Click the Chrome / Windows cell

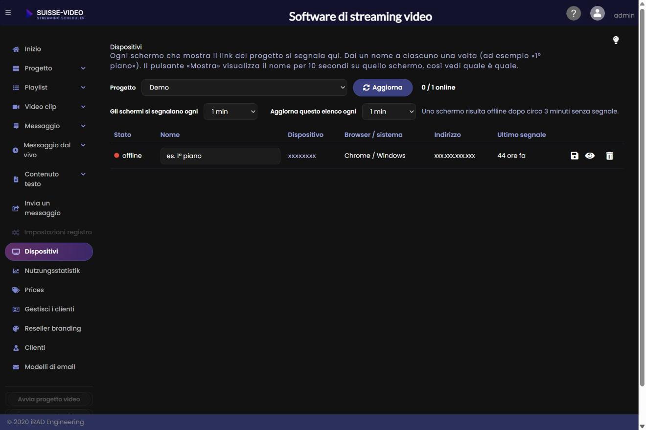click(x=375, y=156)
